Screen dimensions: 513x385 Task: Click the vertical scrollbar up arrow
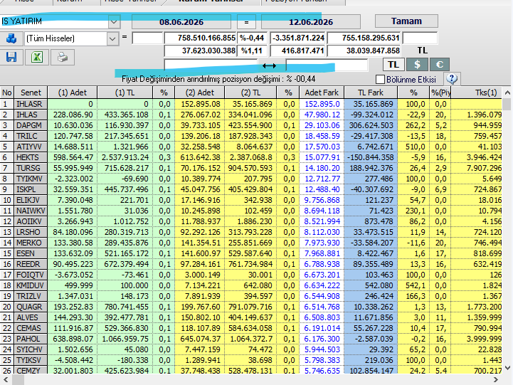(507, 93)
